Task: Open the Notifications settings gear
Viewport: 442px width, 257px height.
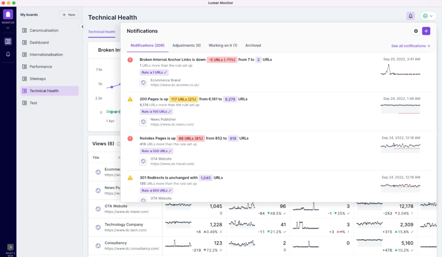Action: tap(416, 31)
